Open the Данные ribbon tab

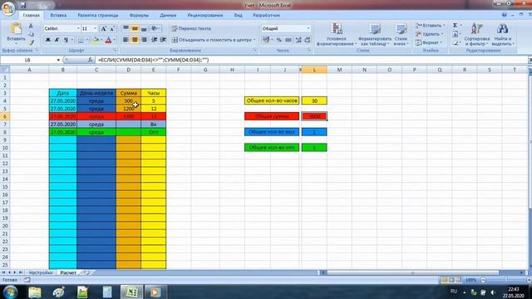pyautogui.click(x=168, y=15)
